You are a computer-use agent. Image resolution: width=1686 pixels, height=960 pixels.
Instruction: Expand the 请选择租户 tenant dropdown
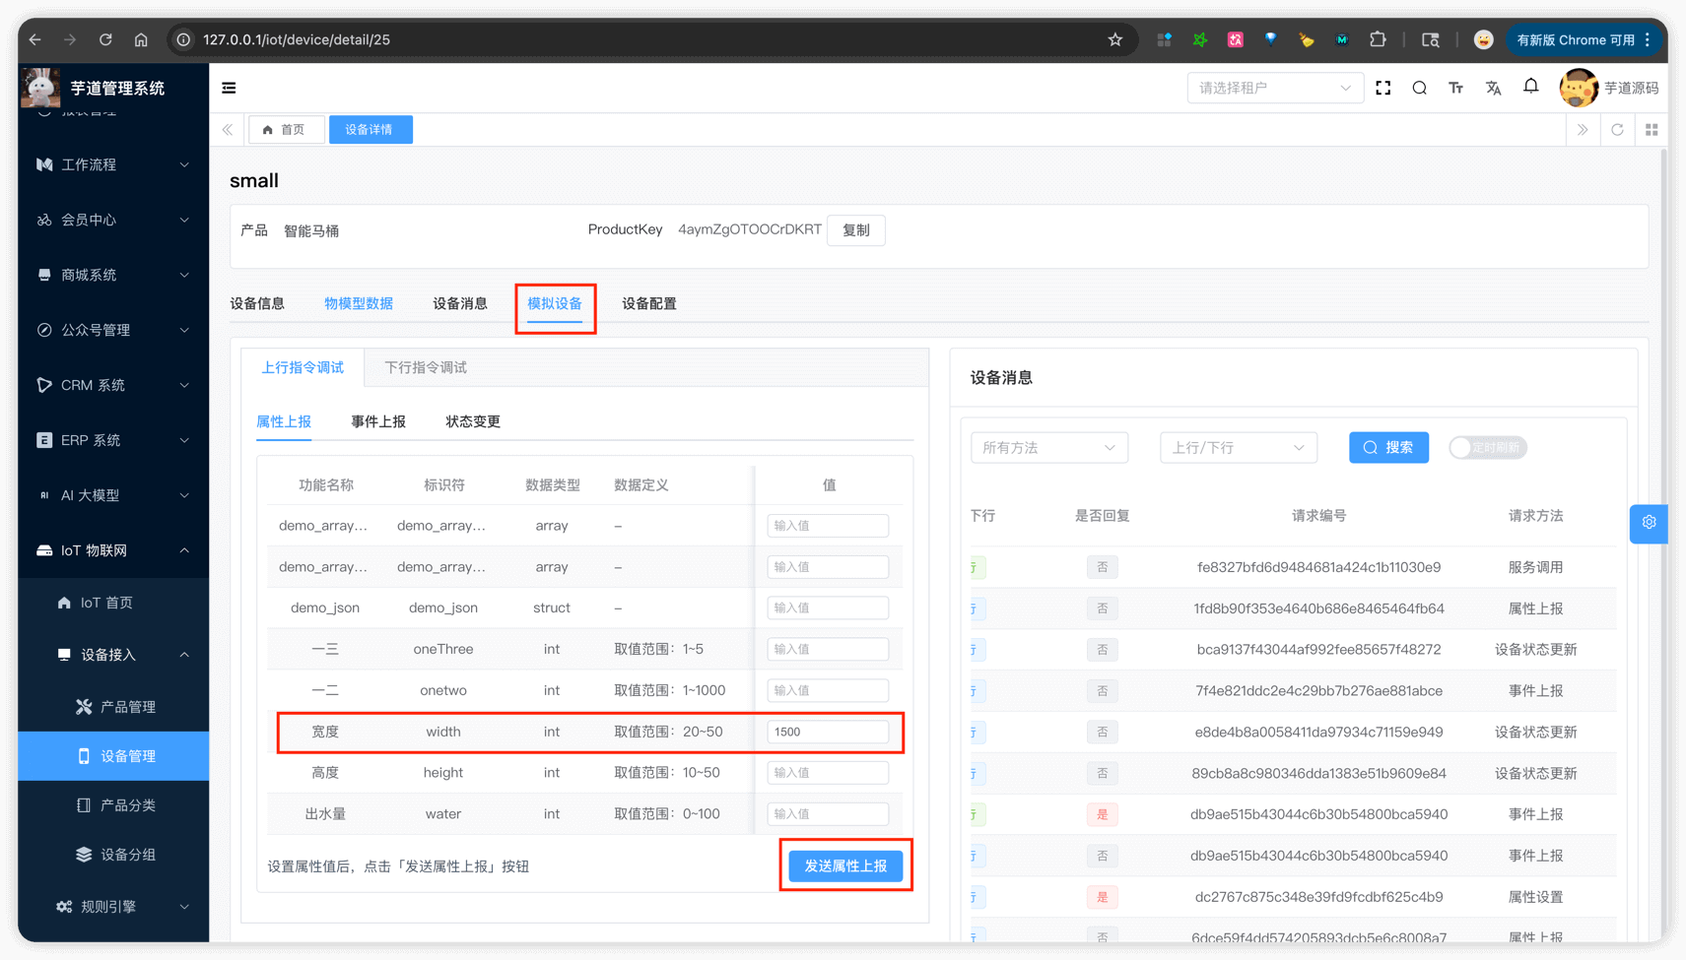coord(1274,88)
